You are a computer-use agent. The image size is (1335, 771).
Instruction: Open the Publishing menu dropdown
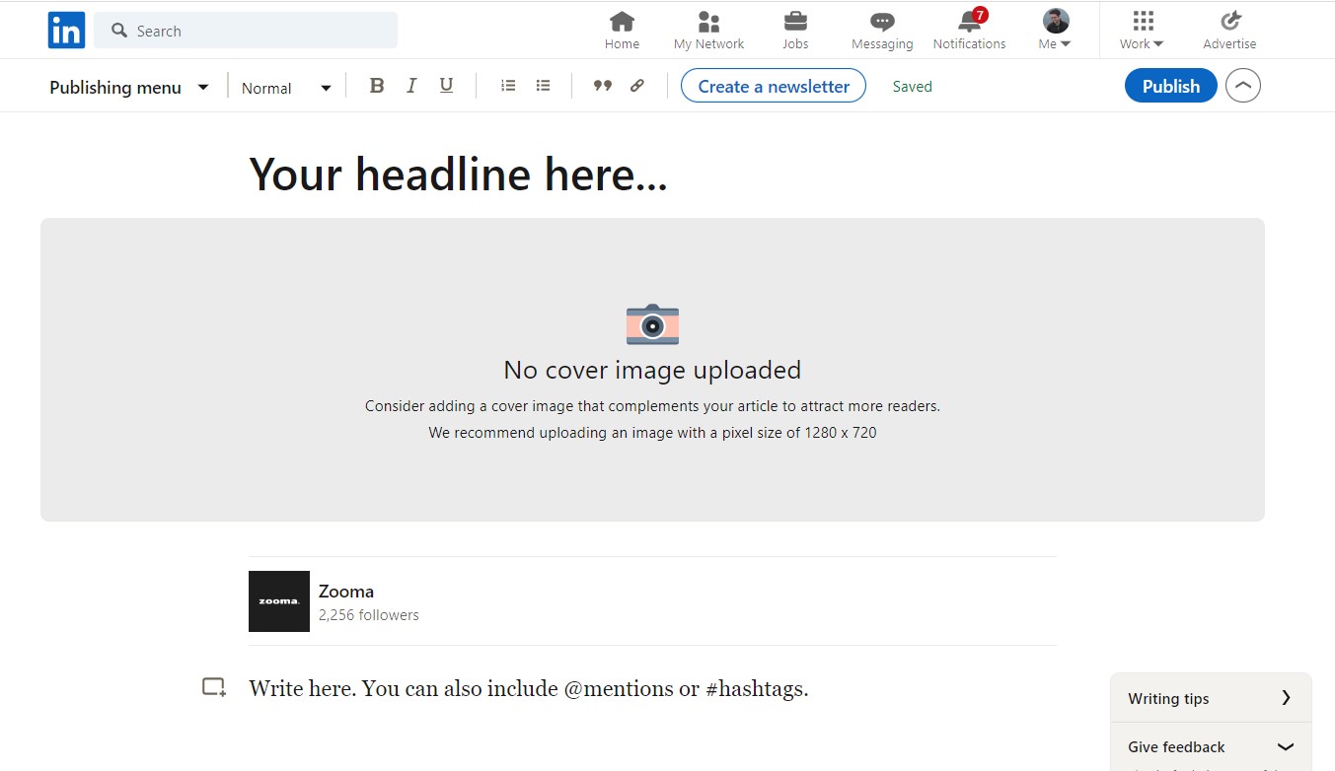(x=128, y=87)
